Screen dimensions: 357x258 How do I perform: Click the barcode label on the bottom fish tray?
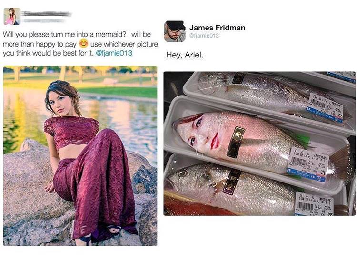point(314,204)
